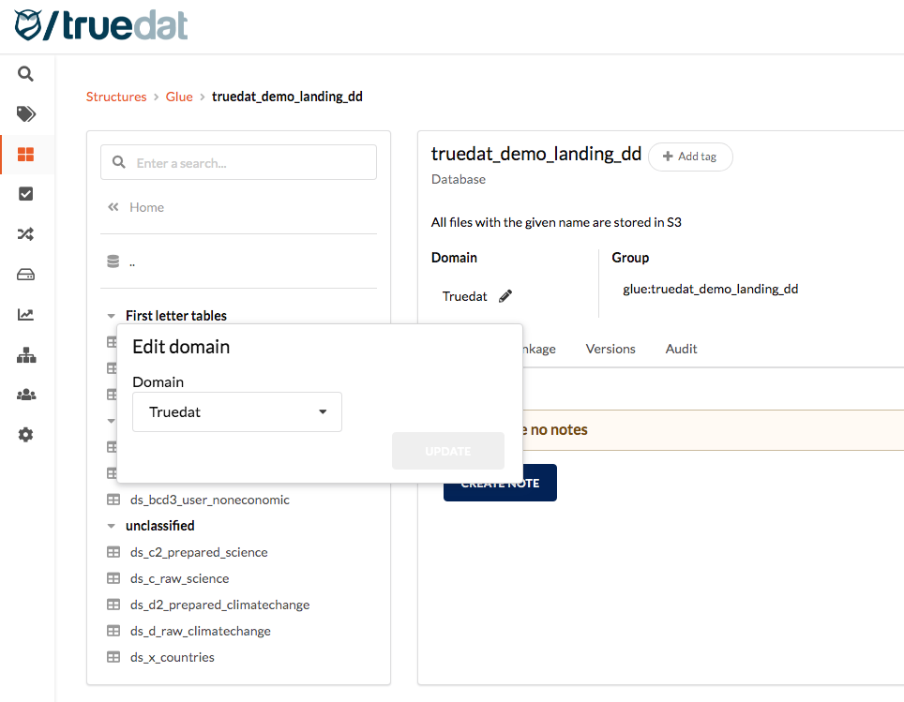This screenshot has width=904, height=702.
Task: Open the tags icon in sidebar
Action: [x=26, y=114]
